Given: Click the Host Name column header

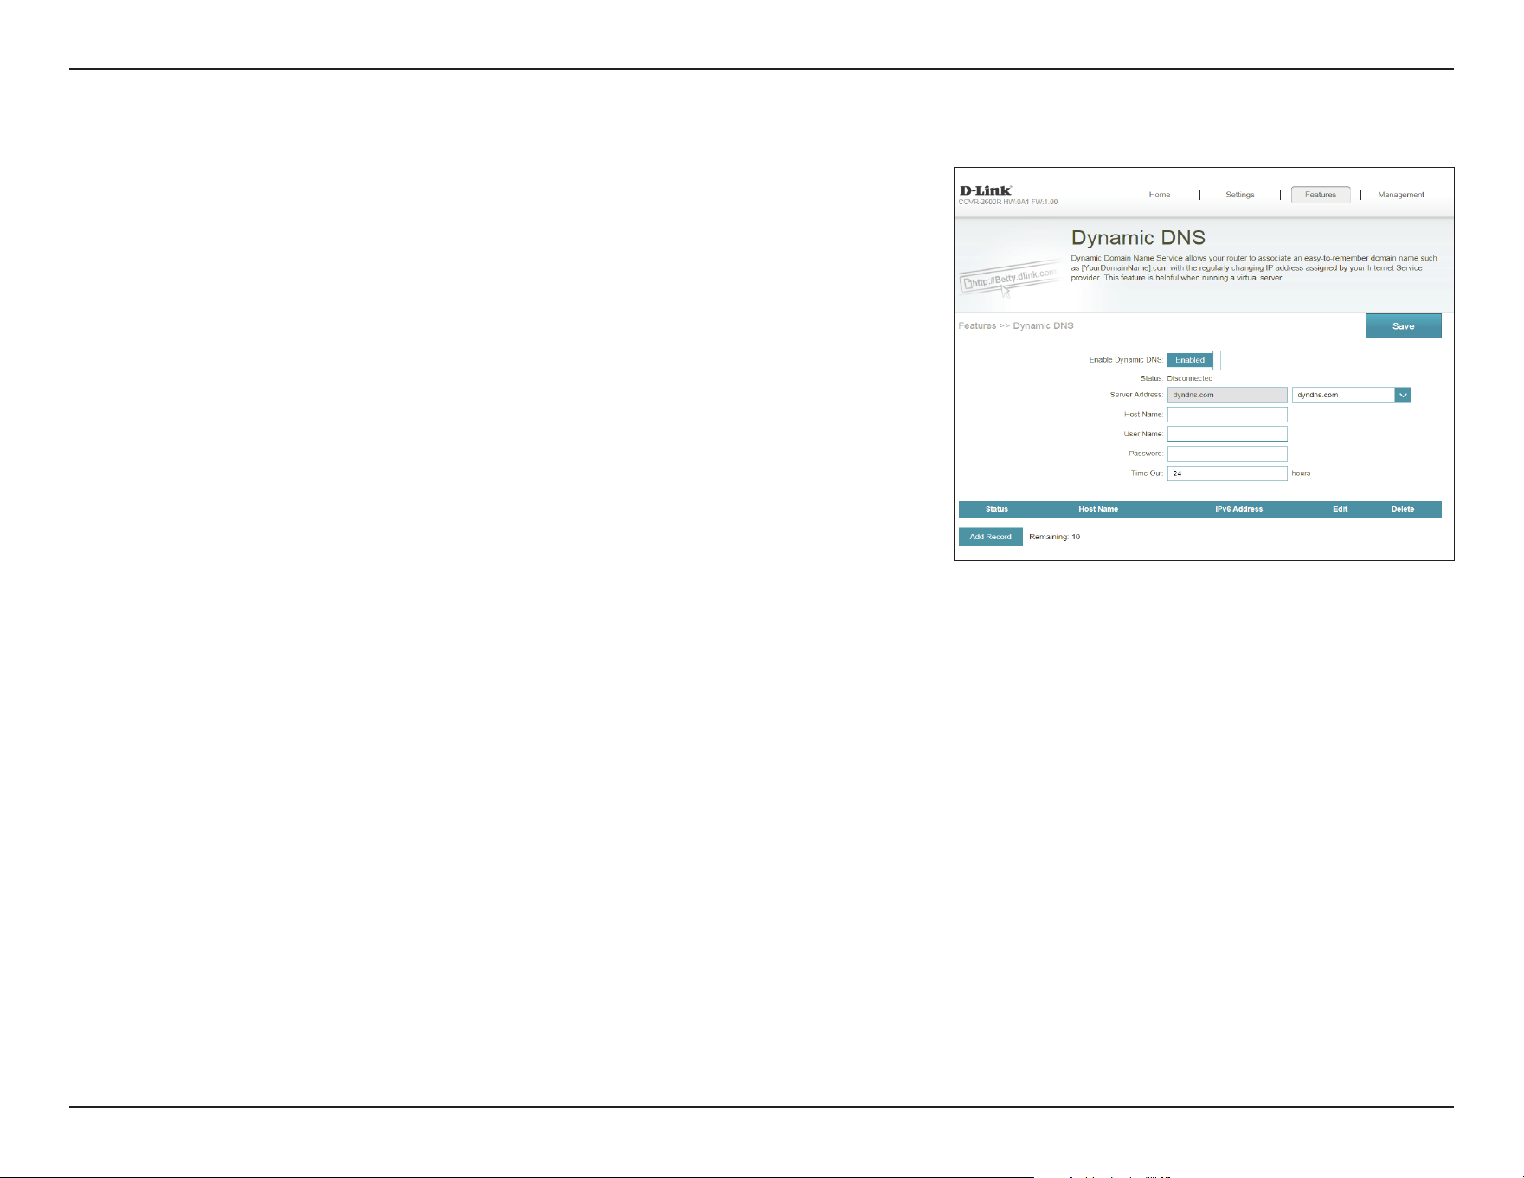Looking at the screenshot, I should (x=1098, y=509).
